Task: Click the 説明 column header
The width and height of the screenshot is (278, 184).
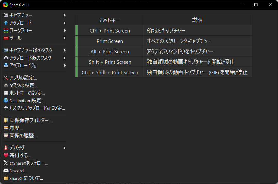Action: point(198,20)
